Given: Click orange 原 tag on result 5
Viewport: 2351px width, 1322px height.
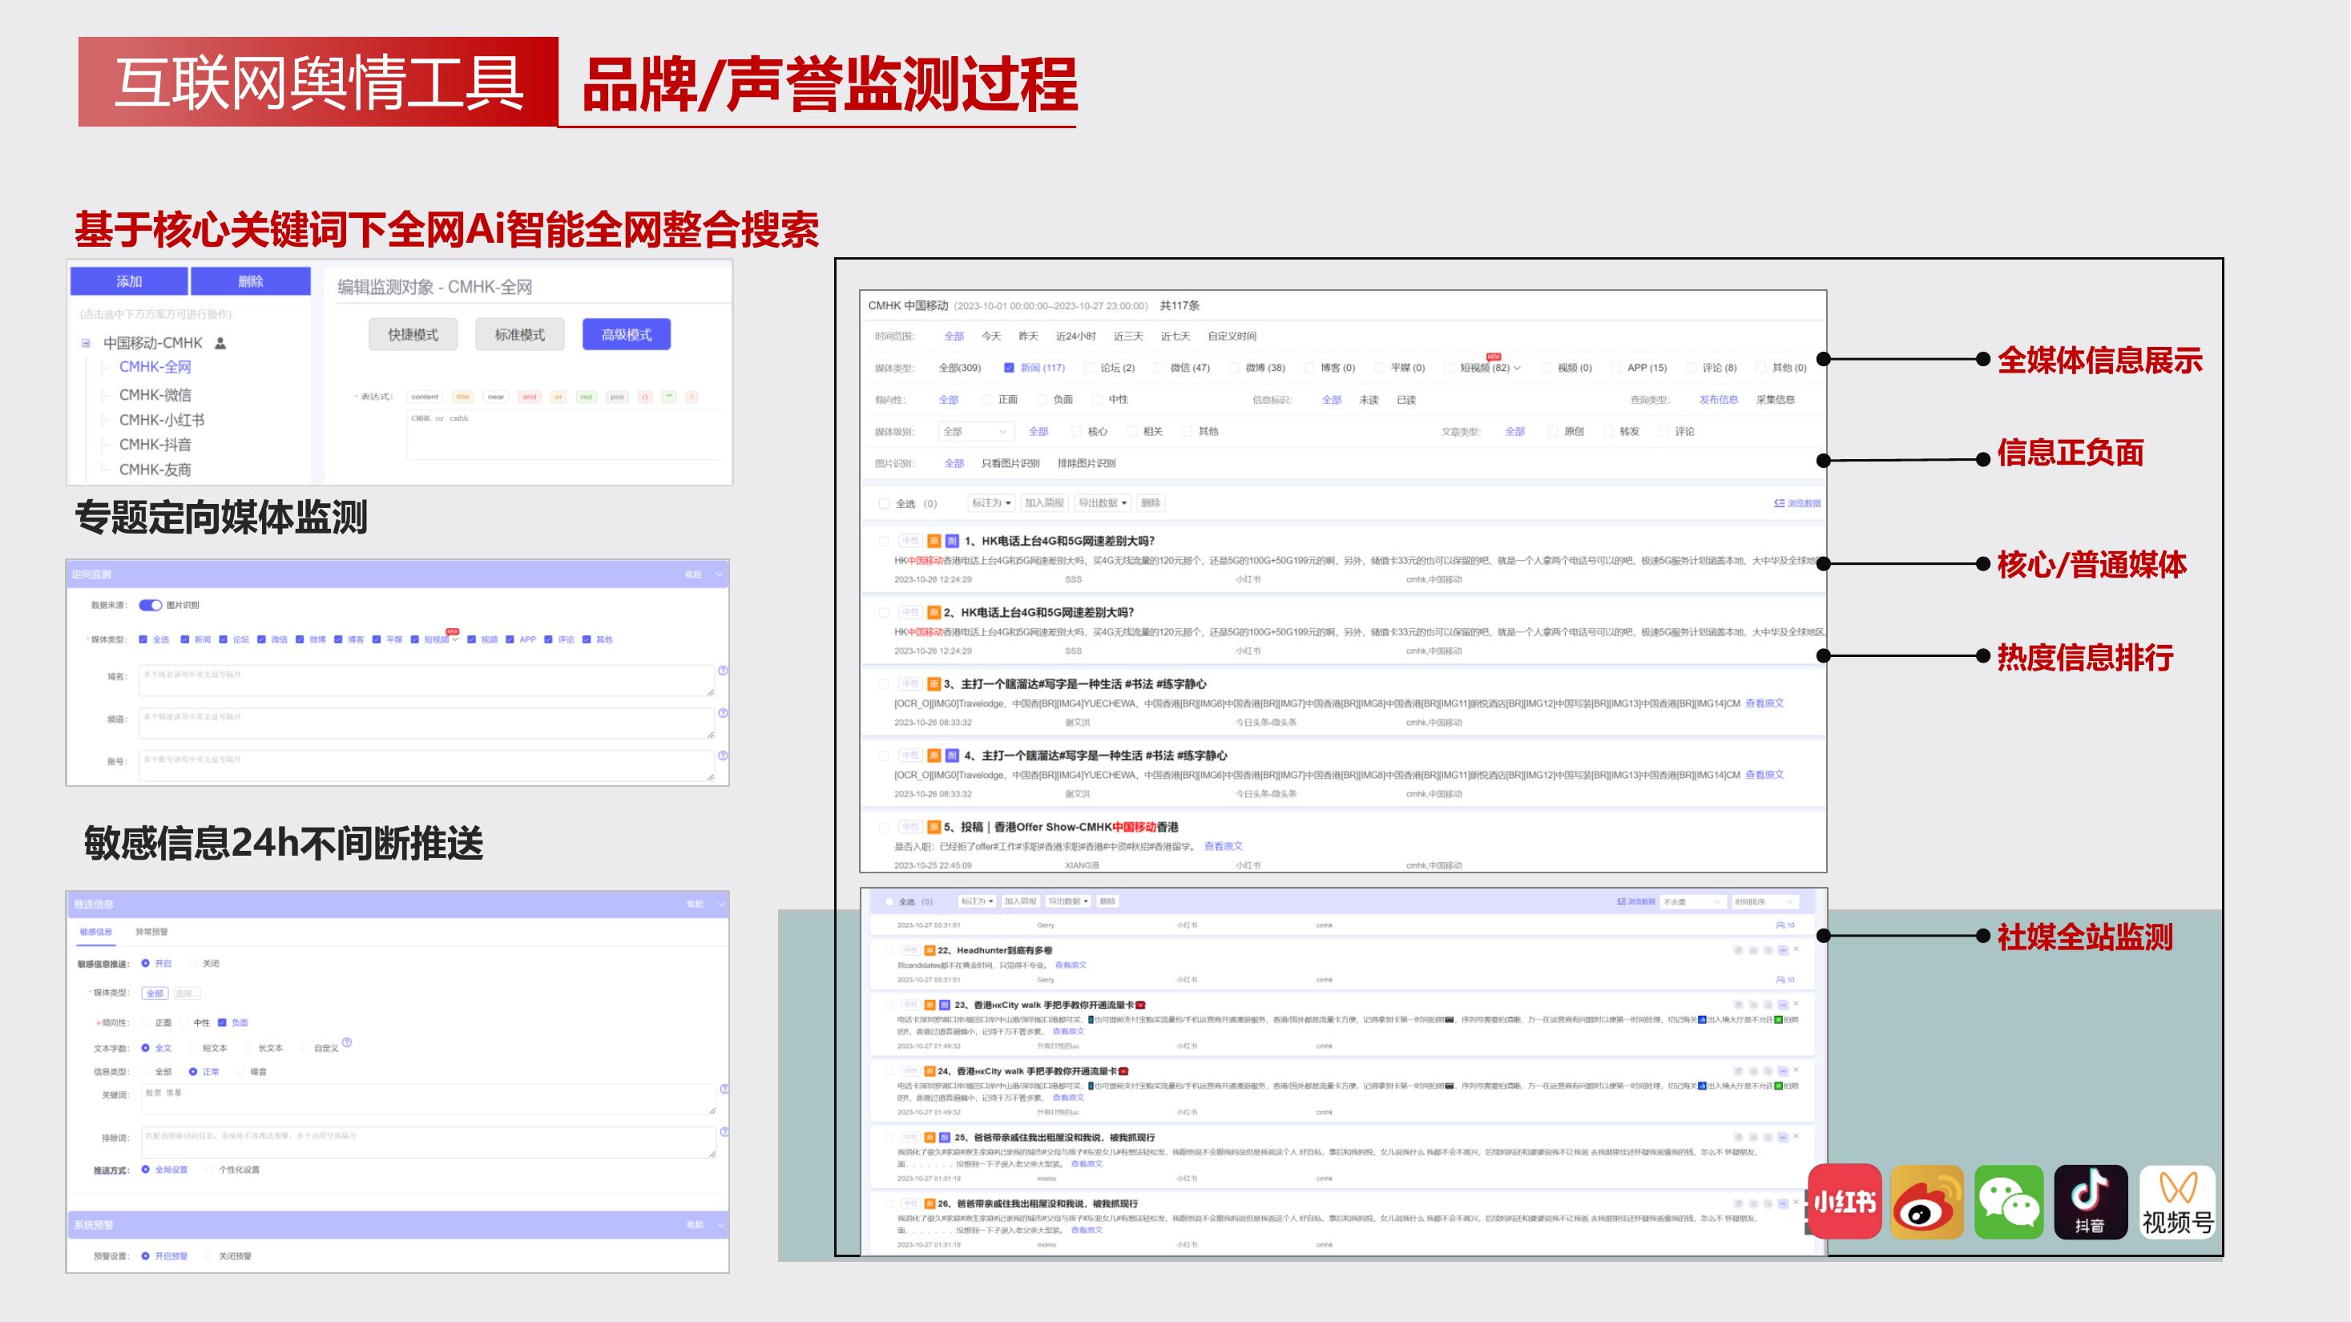Looking at the screenshot, I should coord(934,828).
